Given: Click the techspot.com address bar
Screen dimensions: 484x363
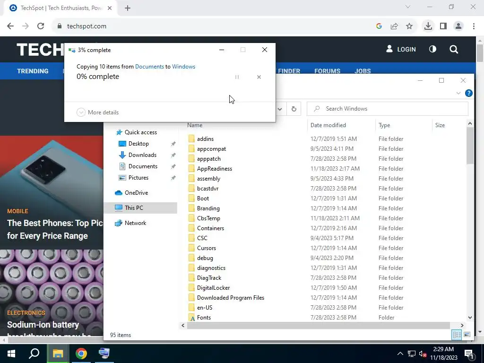Looking at the screenshot, I should [x=213, y=26].
